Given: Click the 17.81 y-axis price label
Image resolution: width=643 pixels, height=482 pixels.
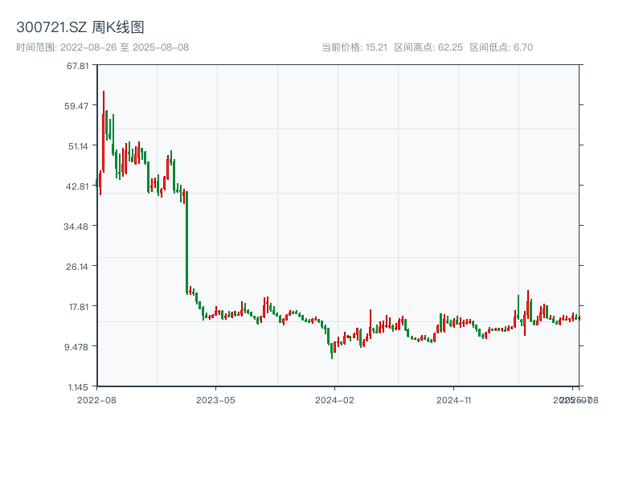Looking at the screenshot, I should pos(77,306).
